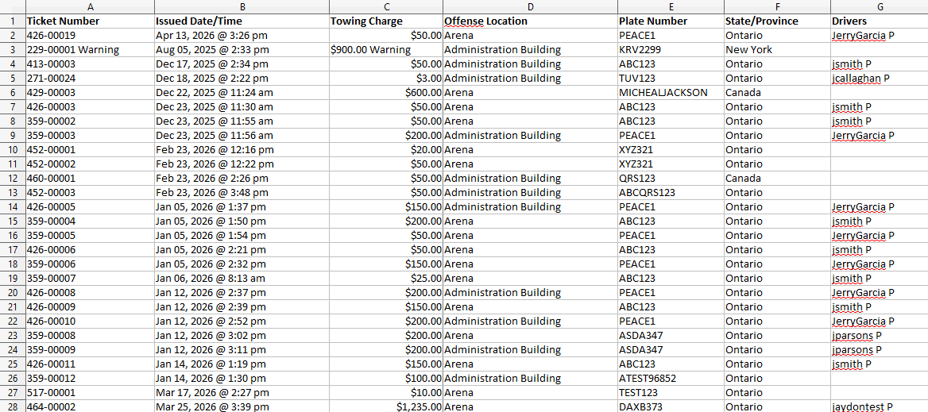
Task: Click row 12 header number
Action: (12, 179)
